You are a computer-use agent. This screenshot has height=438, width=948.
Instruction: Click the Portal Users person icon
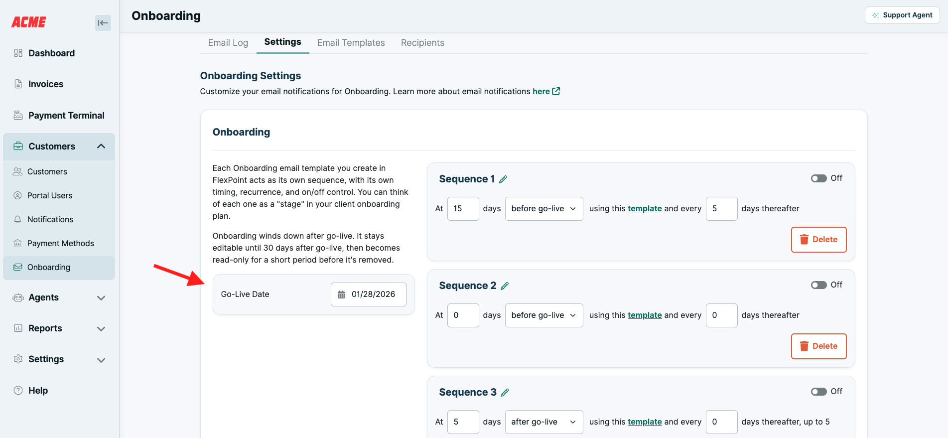[17, 195]
